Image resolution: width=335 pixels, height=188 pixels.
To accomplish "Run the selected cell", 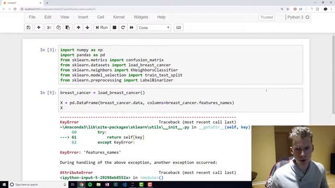I will 102,28.
